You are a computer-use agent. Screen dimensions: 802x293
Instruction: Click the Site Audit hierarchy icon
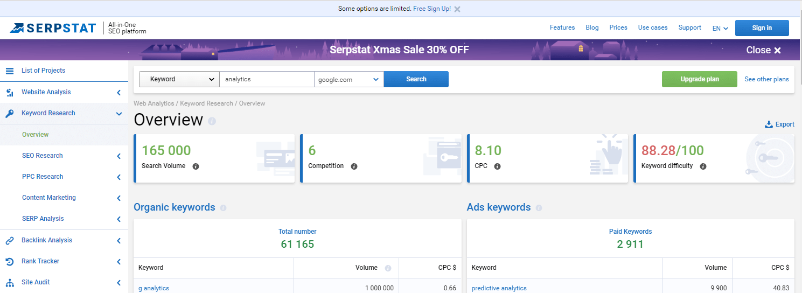coord(10,282)
